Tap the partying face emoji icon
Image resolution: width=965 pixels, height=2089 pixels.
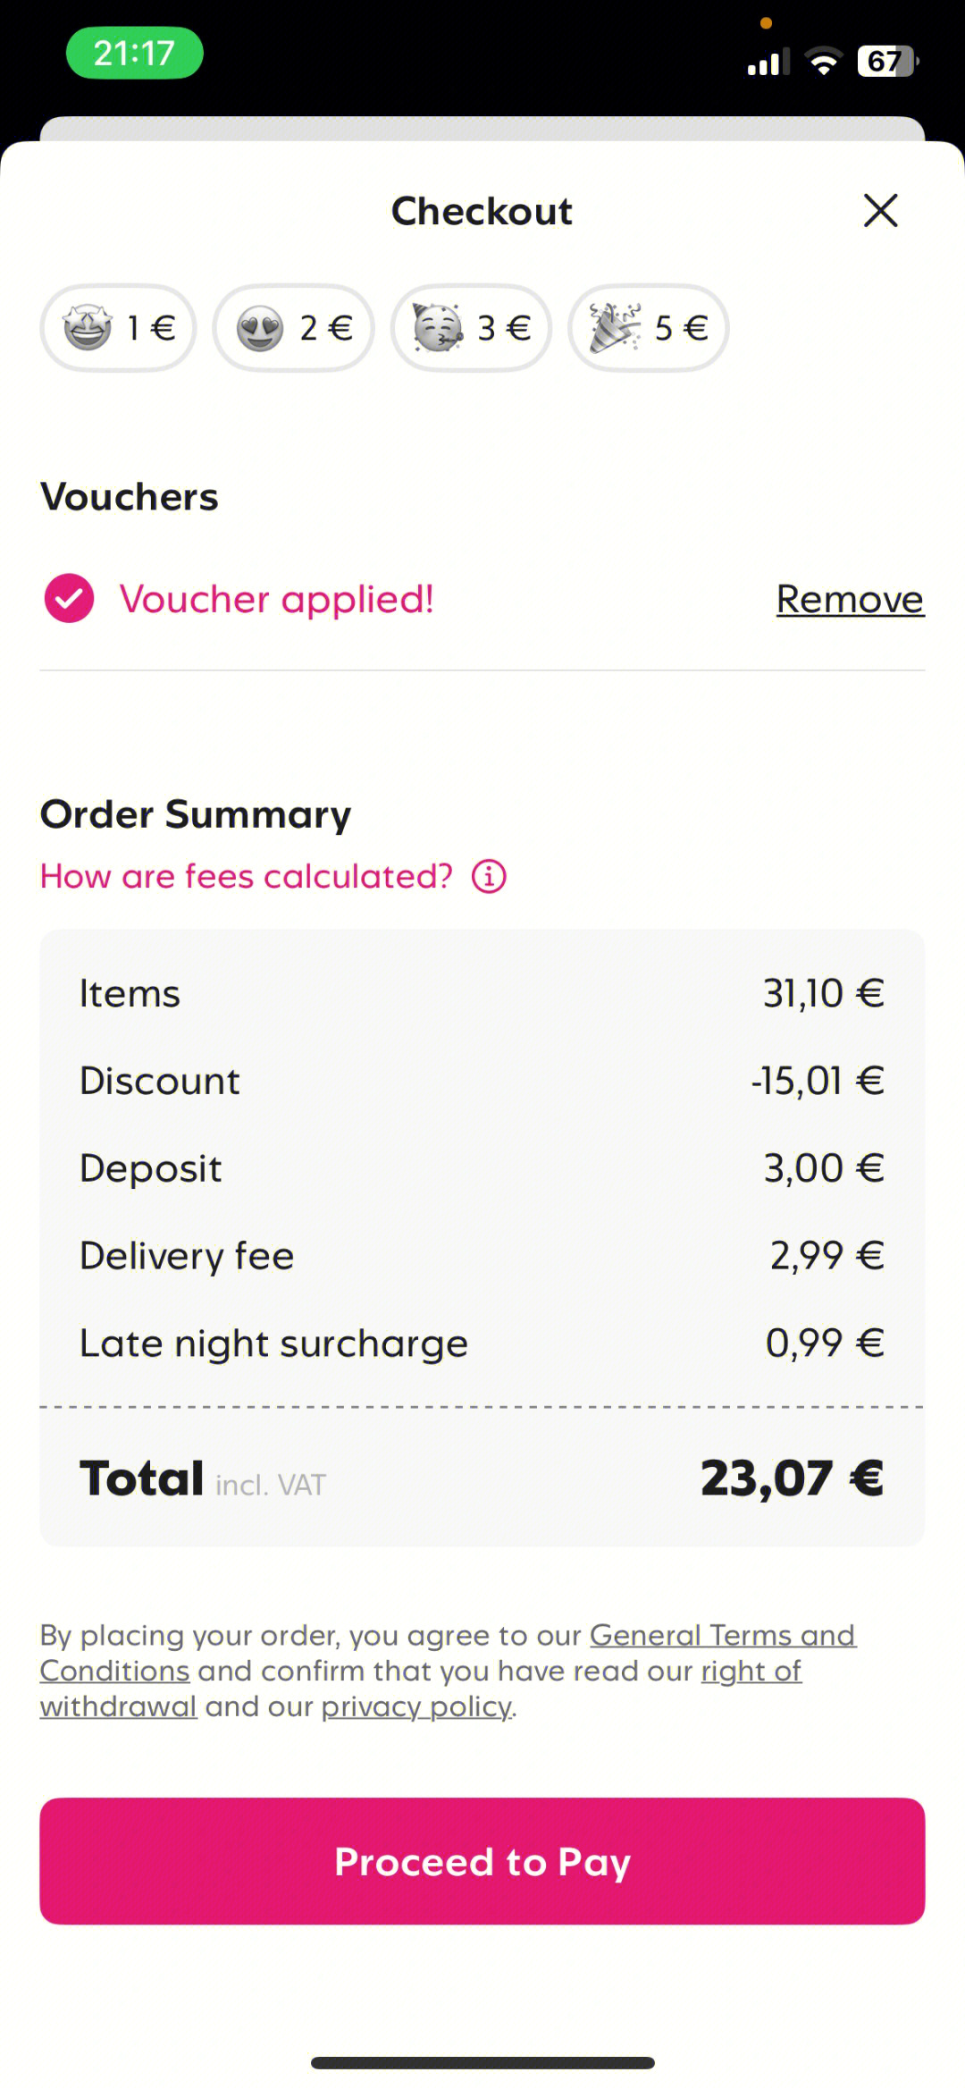438,328
